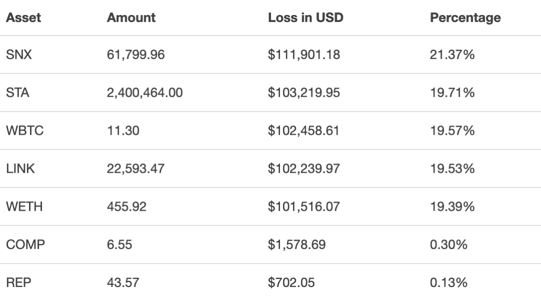Click the $102,458.61 WBTC loss value
Viewport: 541px width, 301px height.
click(x=304, y=131)
